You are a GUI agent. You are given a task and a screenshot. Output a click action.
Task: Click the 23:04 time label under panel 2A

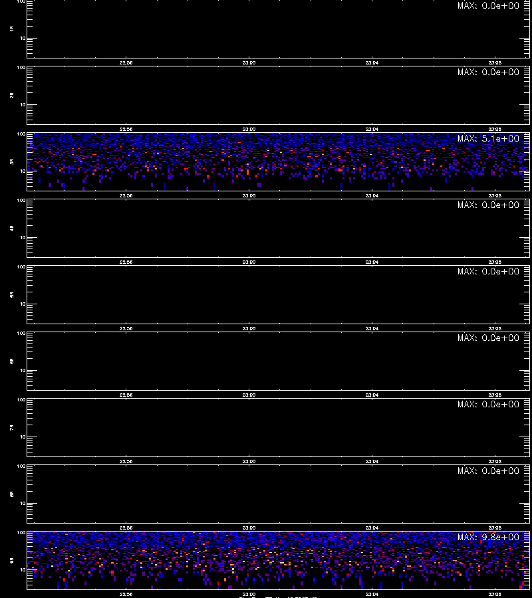pos(372,130)
